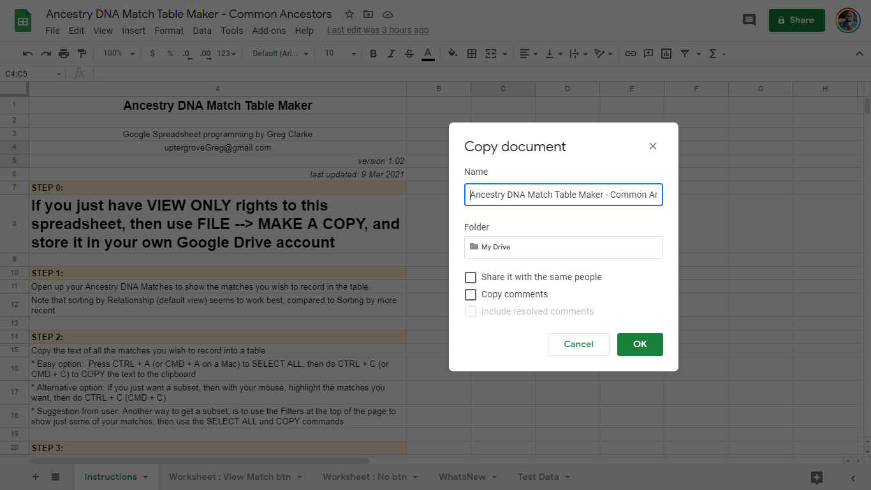Click the Insert chart icon

[666, 54]
